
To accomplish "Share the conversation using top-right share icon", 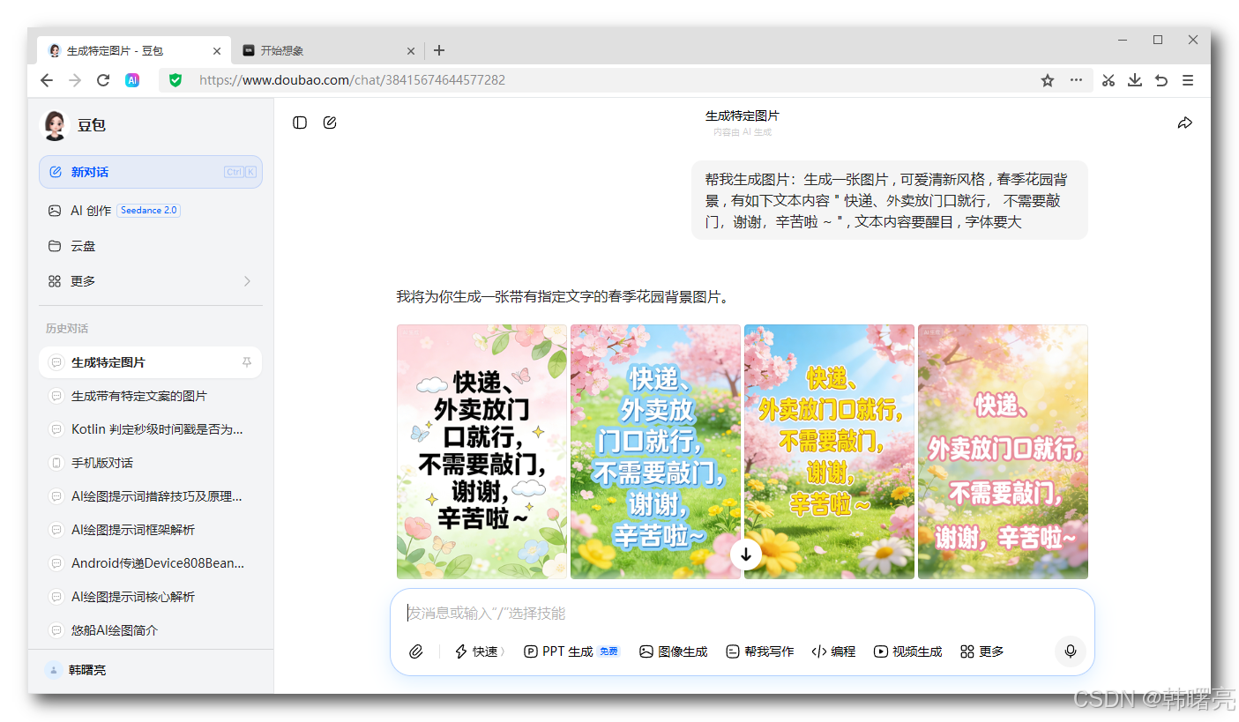I will (1185, 123).
